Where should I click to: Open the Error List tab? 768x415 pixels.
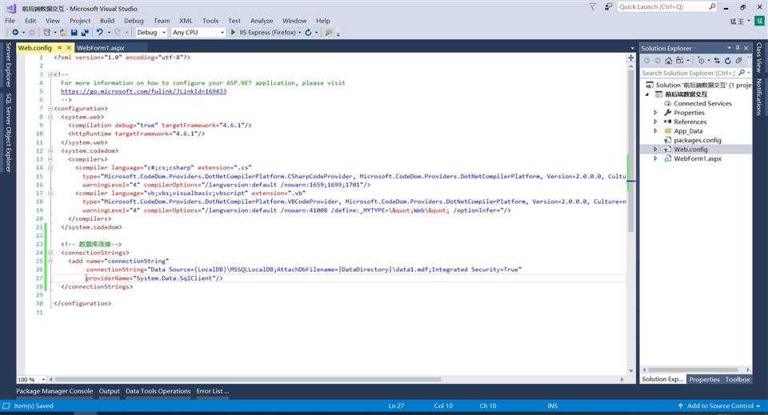(213, 391)
